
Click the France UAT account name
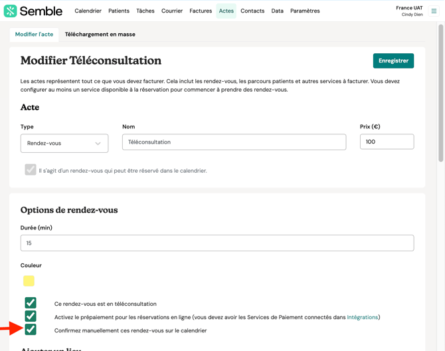tap(409, 8)
